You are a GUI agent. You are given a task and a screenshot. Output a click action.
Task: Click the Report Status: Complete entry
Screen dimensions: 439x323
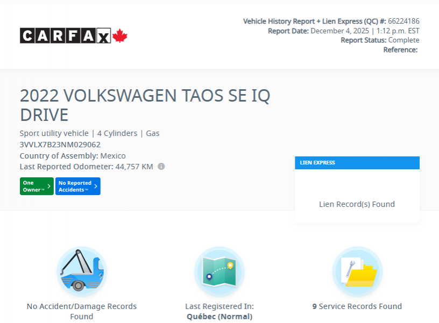coord(380,40)
